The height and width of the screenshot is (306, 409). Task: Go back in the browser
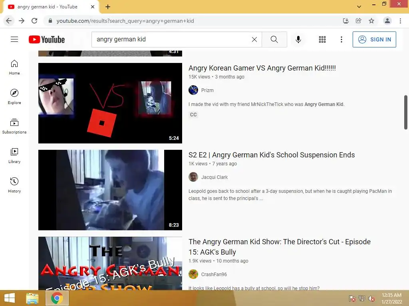tap(9, 21)
